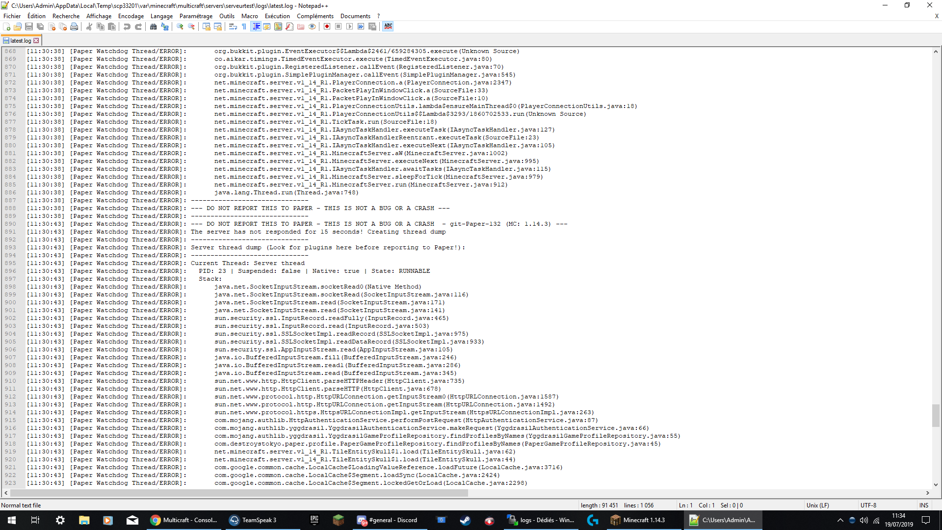Toggle overtype mode via INS indicator

(x=923, y=505)
